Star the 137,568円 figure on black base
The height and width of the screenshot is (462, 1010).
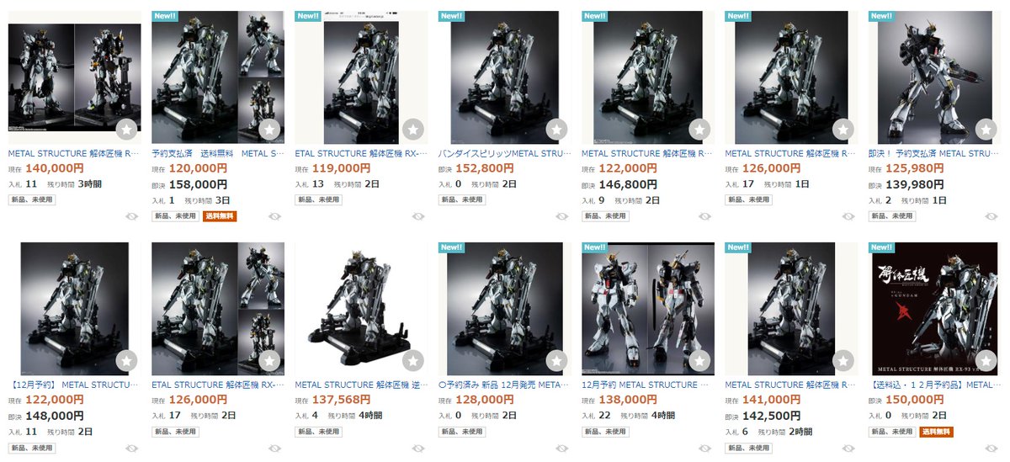point(412,361)
